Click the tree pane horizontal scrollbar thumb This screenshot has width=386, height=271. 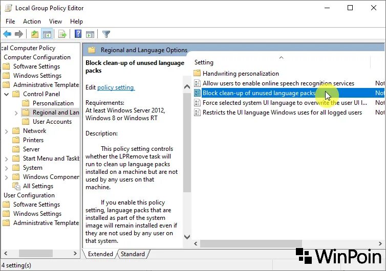pyautogui.click(x=36, y=253)
